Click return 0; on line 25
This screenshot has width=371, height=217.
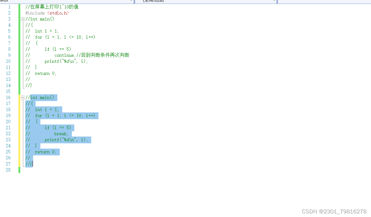click(x=45, y=152)
